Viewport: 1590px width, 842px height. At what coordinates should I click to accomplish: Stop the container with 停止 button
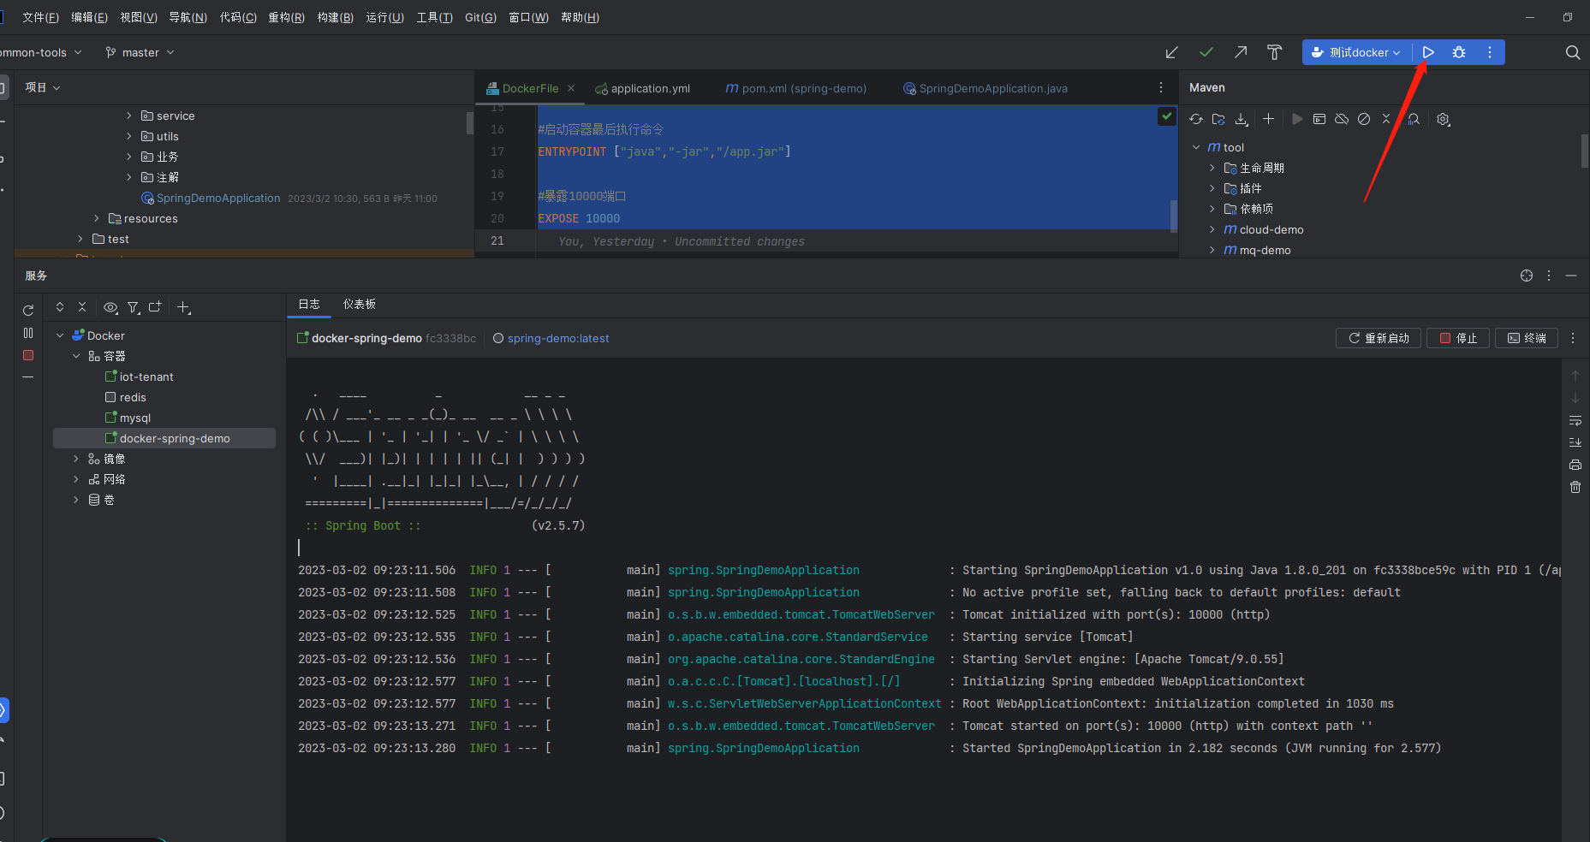coord(1458,338)
